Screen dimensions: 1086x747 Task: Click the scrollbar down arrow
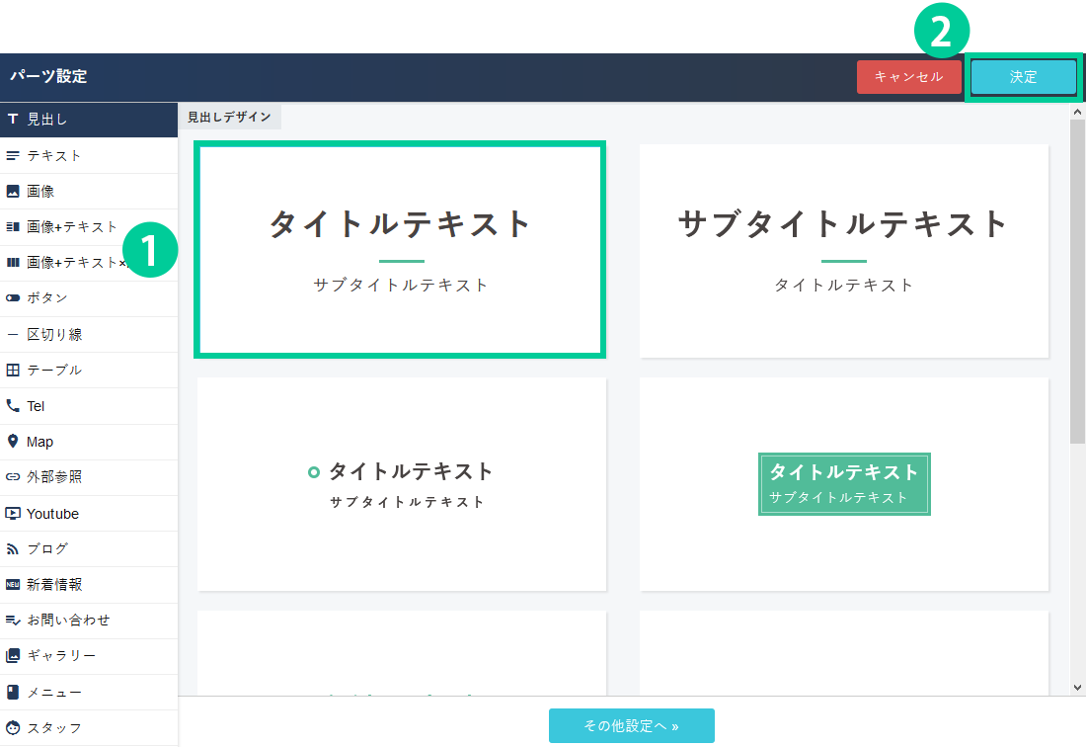(x=1077, y=687)
